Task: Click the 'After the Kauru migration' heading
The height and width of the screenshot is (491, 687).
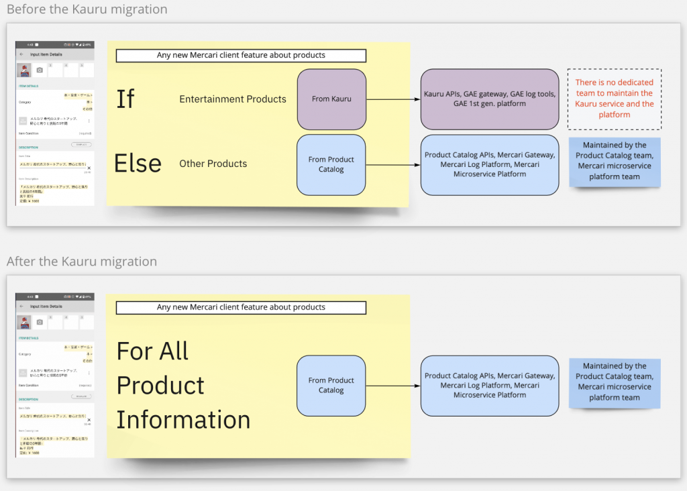Action: 82,262
